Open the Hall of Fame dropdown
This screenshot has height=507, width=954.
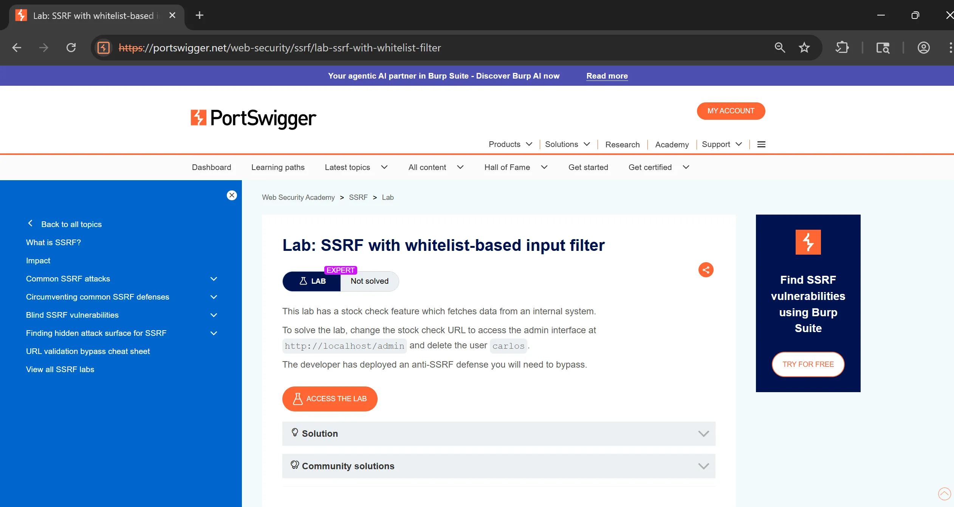pyautogui.click(x=516, y=167)
